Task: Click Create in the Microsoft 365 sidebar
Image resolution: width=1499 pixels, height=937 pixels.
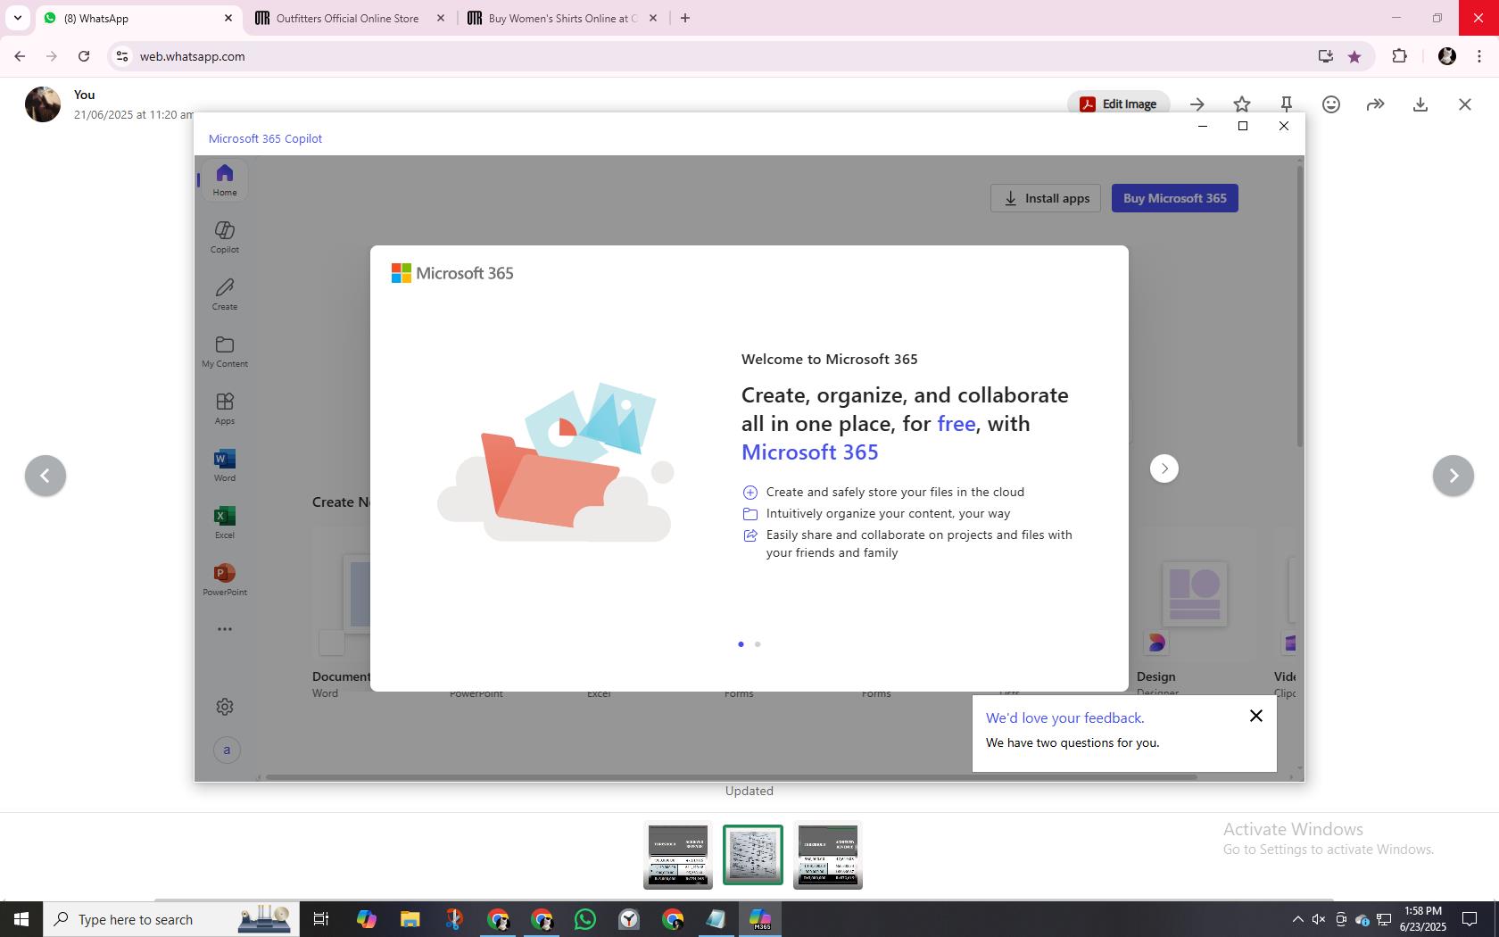Action: pyautogui.click(x=225, y=294)
